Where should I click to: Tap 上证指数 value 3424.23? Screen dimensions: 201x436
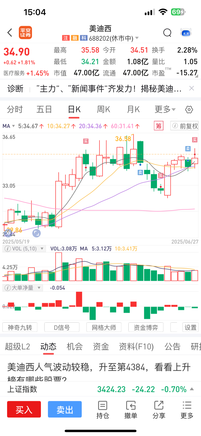point(111,389)
